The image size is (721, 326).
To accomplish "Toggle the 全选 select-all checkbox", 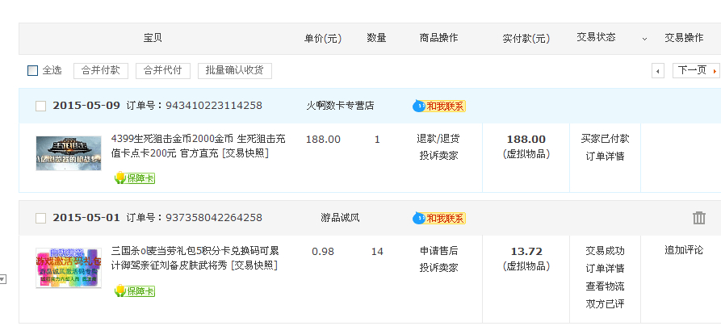I will (x=33, y=71).
